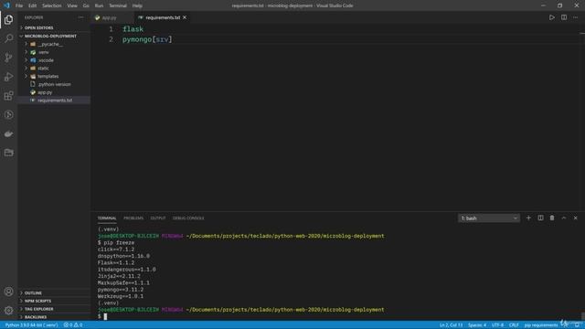The height and width of the screenshot is (329, 585).
Task: Open the Explorer view in activity bar
Action: pyautogui.click(x=8, y=19)
